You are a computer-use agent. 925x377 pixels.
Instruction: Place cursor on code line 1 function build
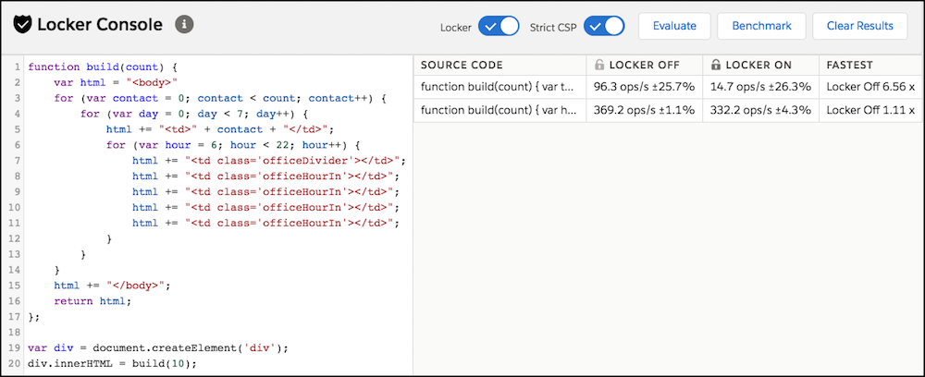pyautogui.click(x=102, y=67)
